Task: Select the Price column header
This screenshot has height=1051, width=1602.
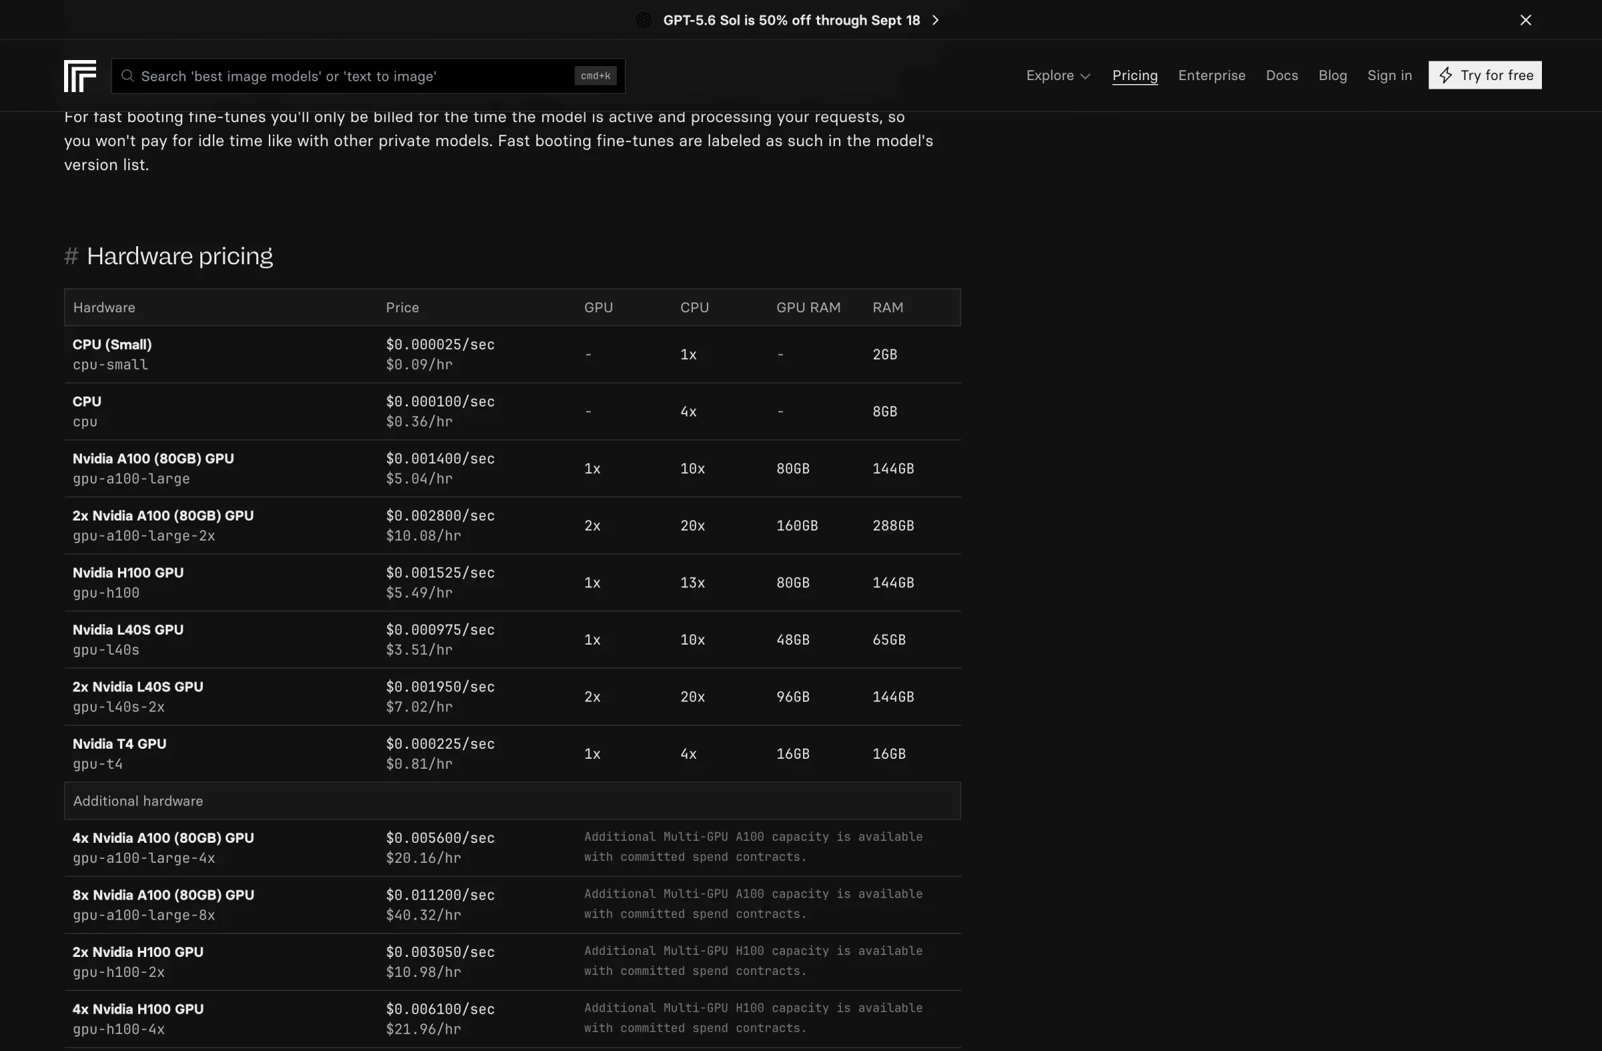Action: coord(403,308)
